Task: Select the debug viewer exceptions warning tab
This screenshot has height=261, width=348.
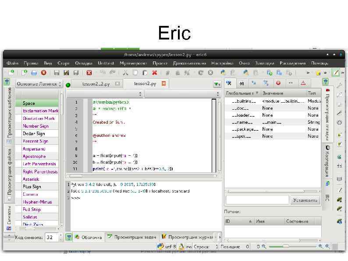Action: (x=303, y=83)
